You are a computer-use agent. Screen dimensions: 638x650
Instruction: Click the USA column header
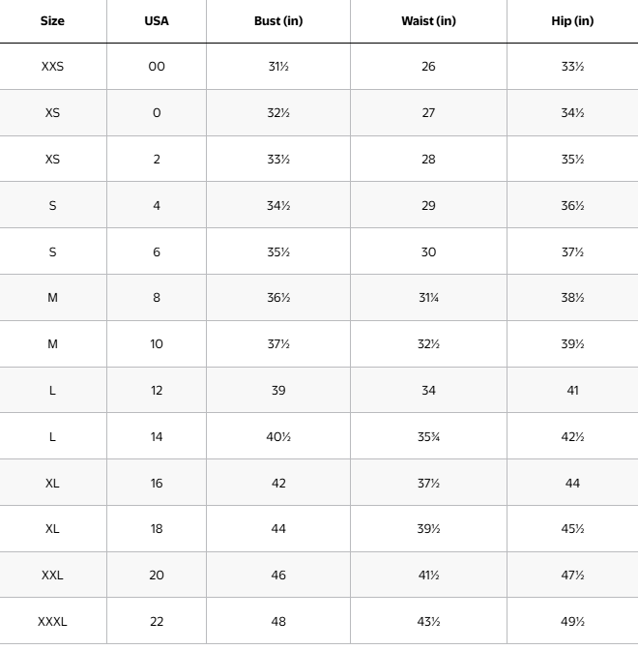(x=157, y=21)
